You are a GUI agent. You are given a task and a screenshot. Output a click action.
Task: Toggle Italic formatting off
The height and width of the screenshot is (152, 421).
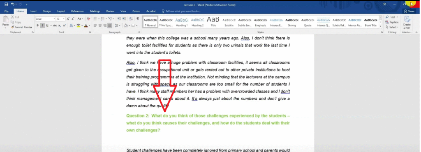click(42, 26)
